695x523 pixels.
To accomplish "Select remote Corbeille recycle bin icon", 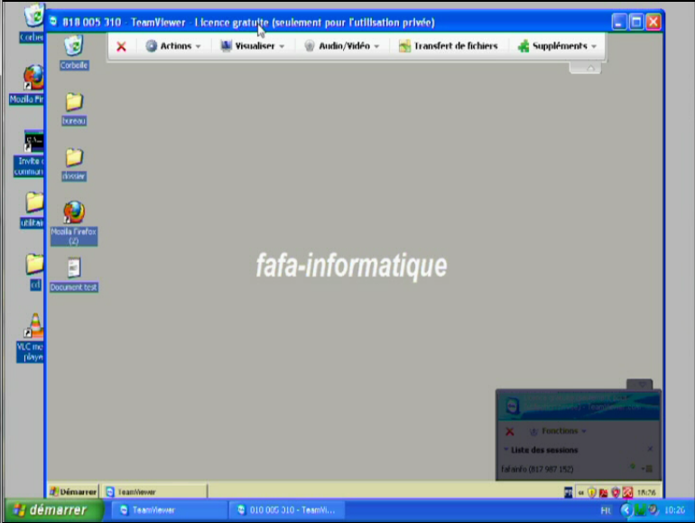I will pyautogui.click(x=74, y=52).
